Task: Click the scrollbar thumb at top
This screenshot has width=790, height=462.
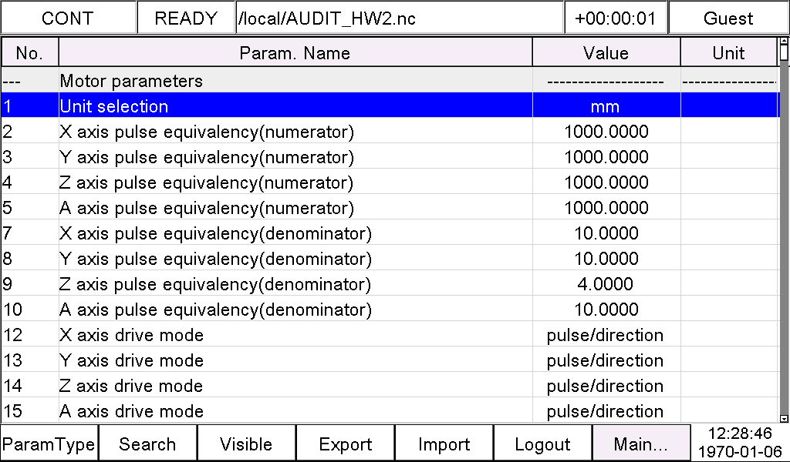Action: pos(784,52)
